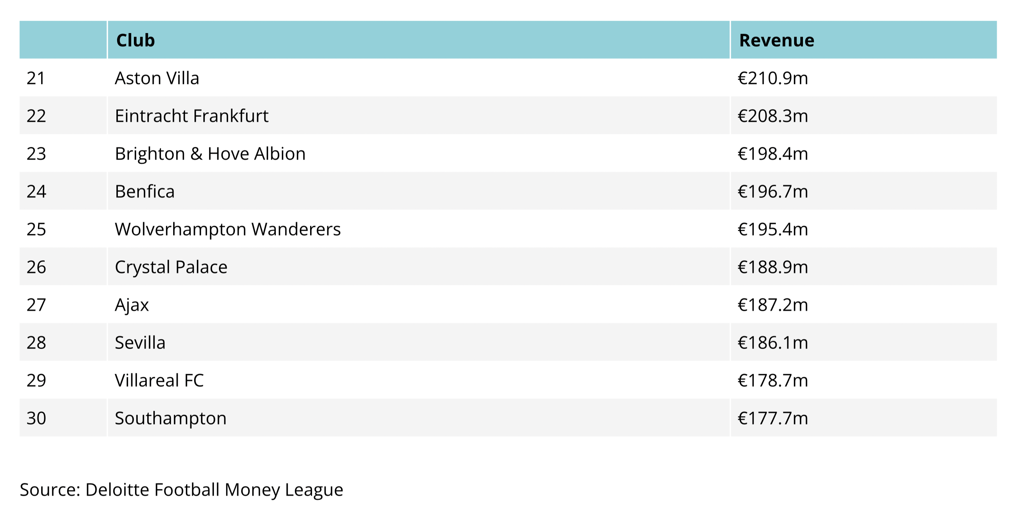
Task: Click the Club column header
Action: (x=135, y=40)
